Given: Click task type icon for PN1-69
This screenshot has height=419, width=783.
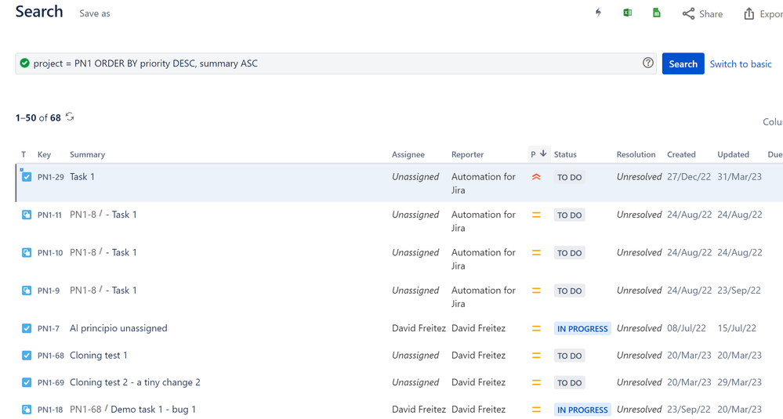Looking at the screenshot, I should pos(27,382).
